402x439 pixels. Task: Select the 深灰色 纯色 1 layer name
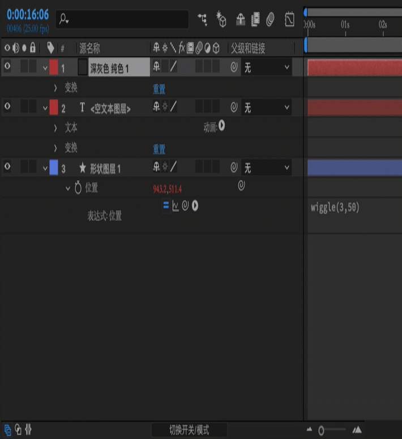click(109, 68)
